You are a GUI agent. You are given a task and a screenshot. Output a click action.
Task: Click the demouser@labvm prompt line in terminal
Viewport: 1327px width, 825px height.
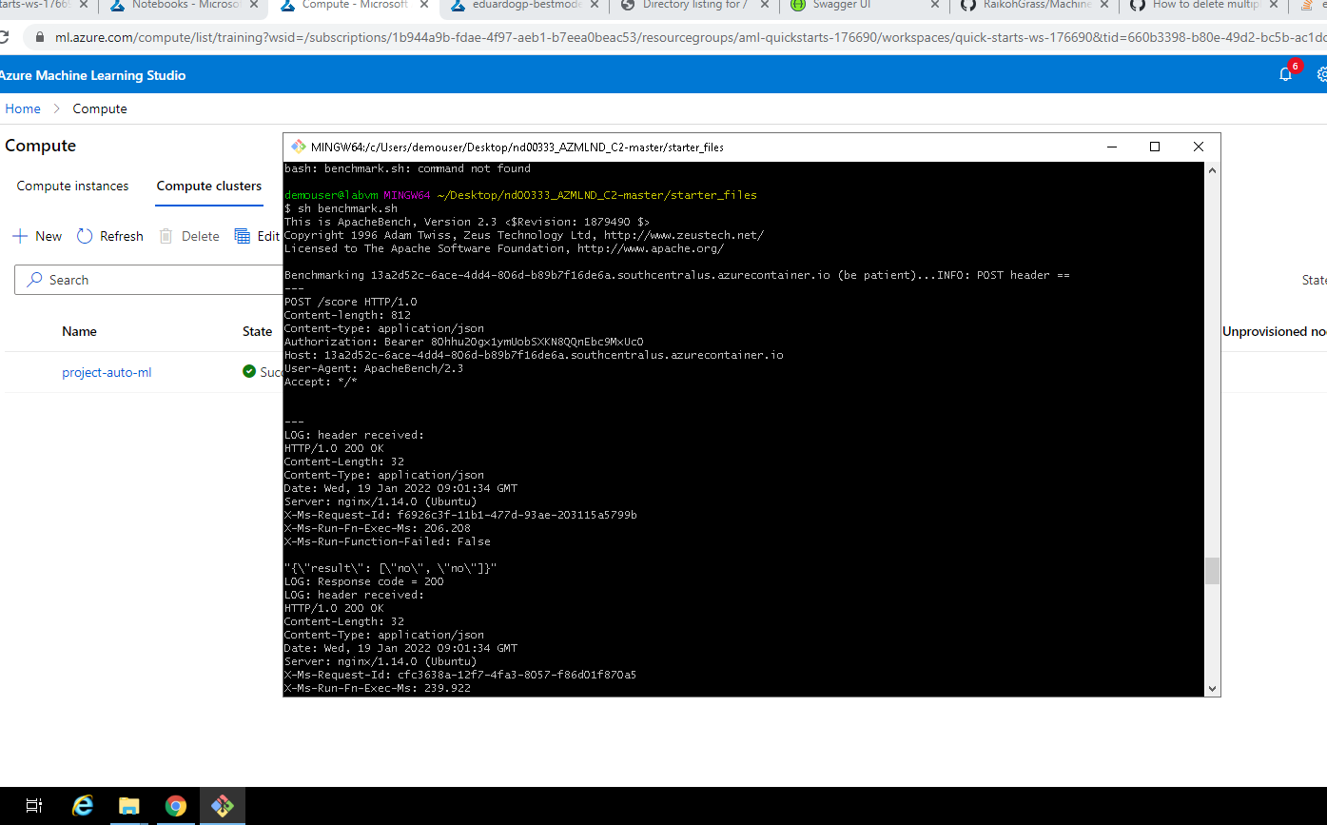[520, 195]
